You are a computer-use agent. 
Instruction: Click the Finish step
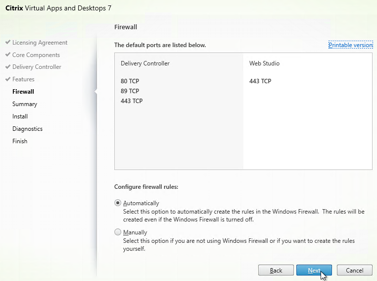pos(20,141)
